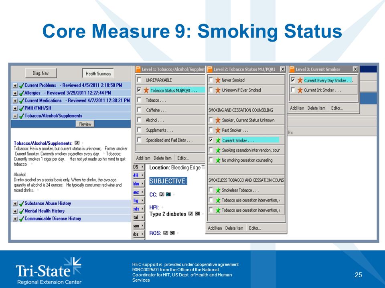Click the green star next to Current Smoker
Screen dimensions: 385x288
(x=218, y=140)
